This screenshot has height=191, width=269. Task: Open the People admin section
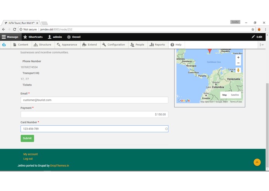click(x=137, y=45)
